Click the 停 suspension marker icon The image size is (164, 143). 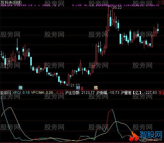(20, 88)
